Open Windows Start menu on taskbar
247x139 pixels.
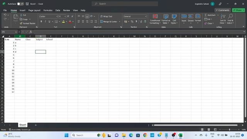coord(66,135)
